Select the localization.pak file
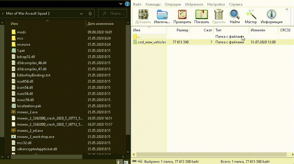The height and width of the screenshot is (164, 294). tap(29, 106)
